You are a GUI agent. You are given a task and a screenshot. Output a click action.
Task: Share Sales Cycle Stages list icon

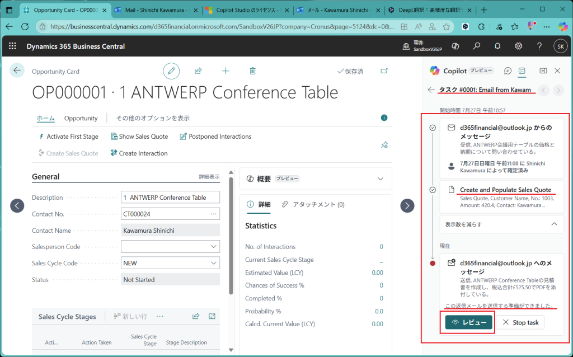tap(196, 317)
